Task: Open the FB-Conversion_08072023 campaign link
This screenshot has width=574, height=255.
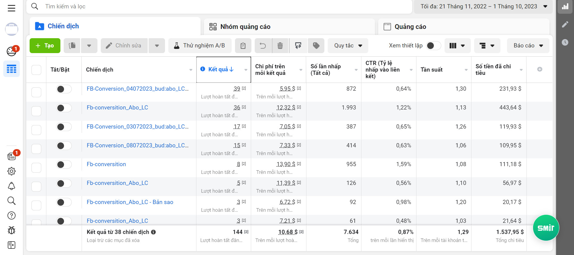Action: click(x=138, y=146)
